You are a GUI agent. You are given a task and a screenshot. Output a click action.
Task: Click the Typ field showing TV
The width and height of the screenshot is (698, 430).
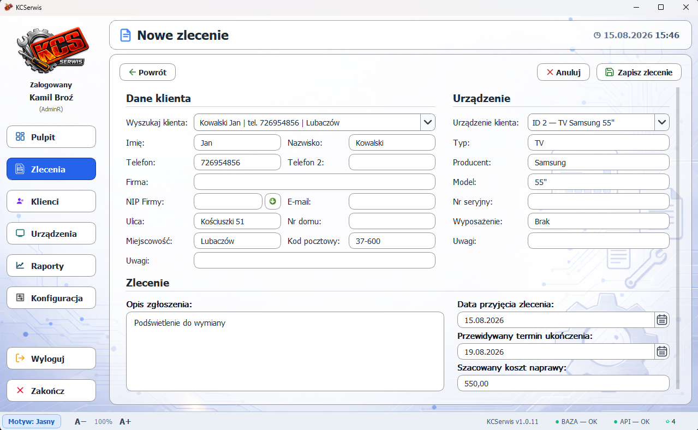[x=598, y=143]
